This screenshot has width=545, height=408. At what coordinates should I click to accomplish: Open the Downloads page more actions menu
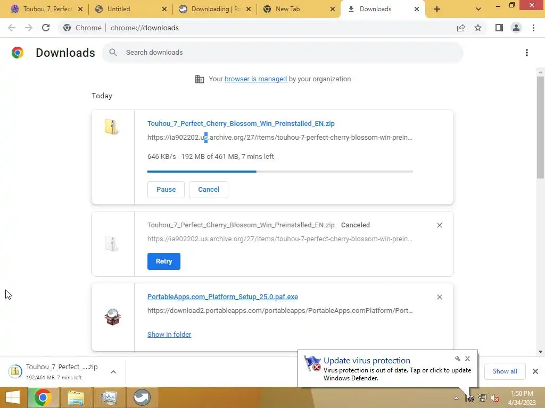[x=527, y=53]
